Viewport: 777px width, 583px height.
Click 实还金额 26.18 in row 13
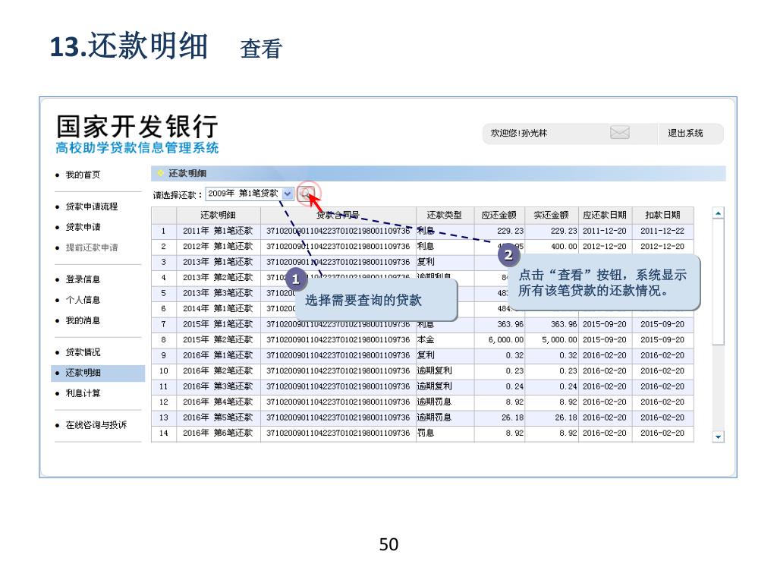point(566,418)
